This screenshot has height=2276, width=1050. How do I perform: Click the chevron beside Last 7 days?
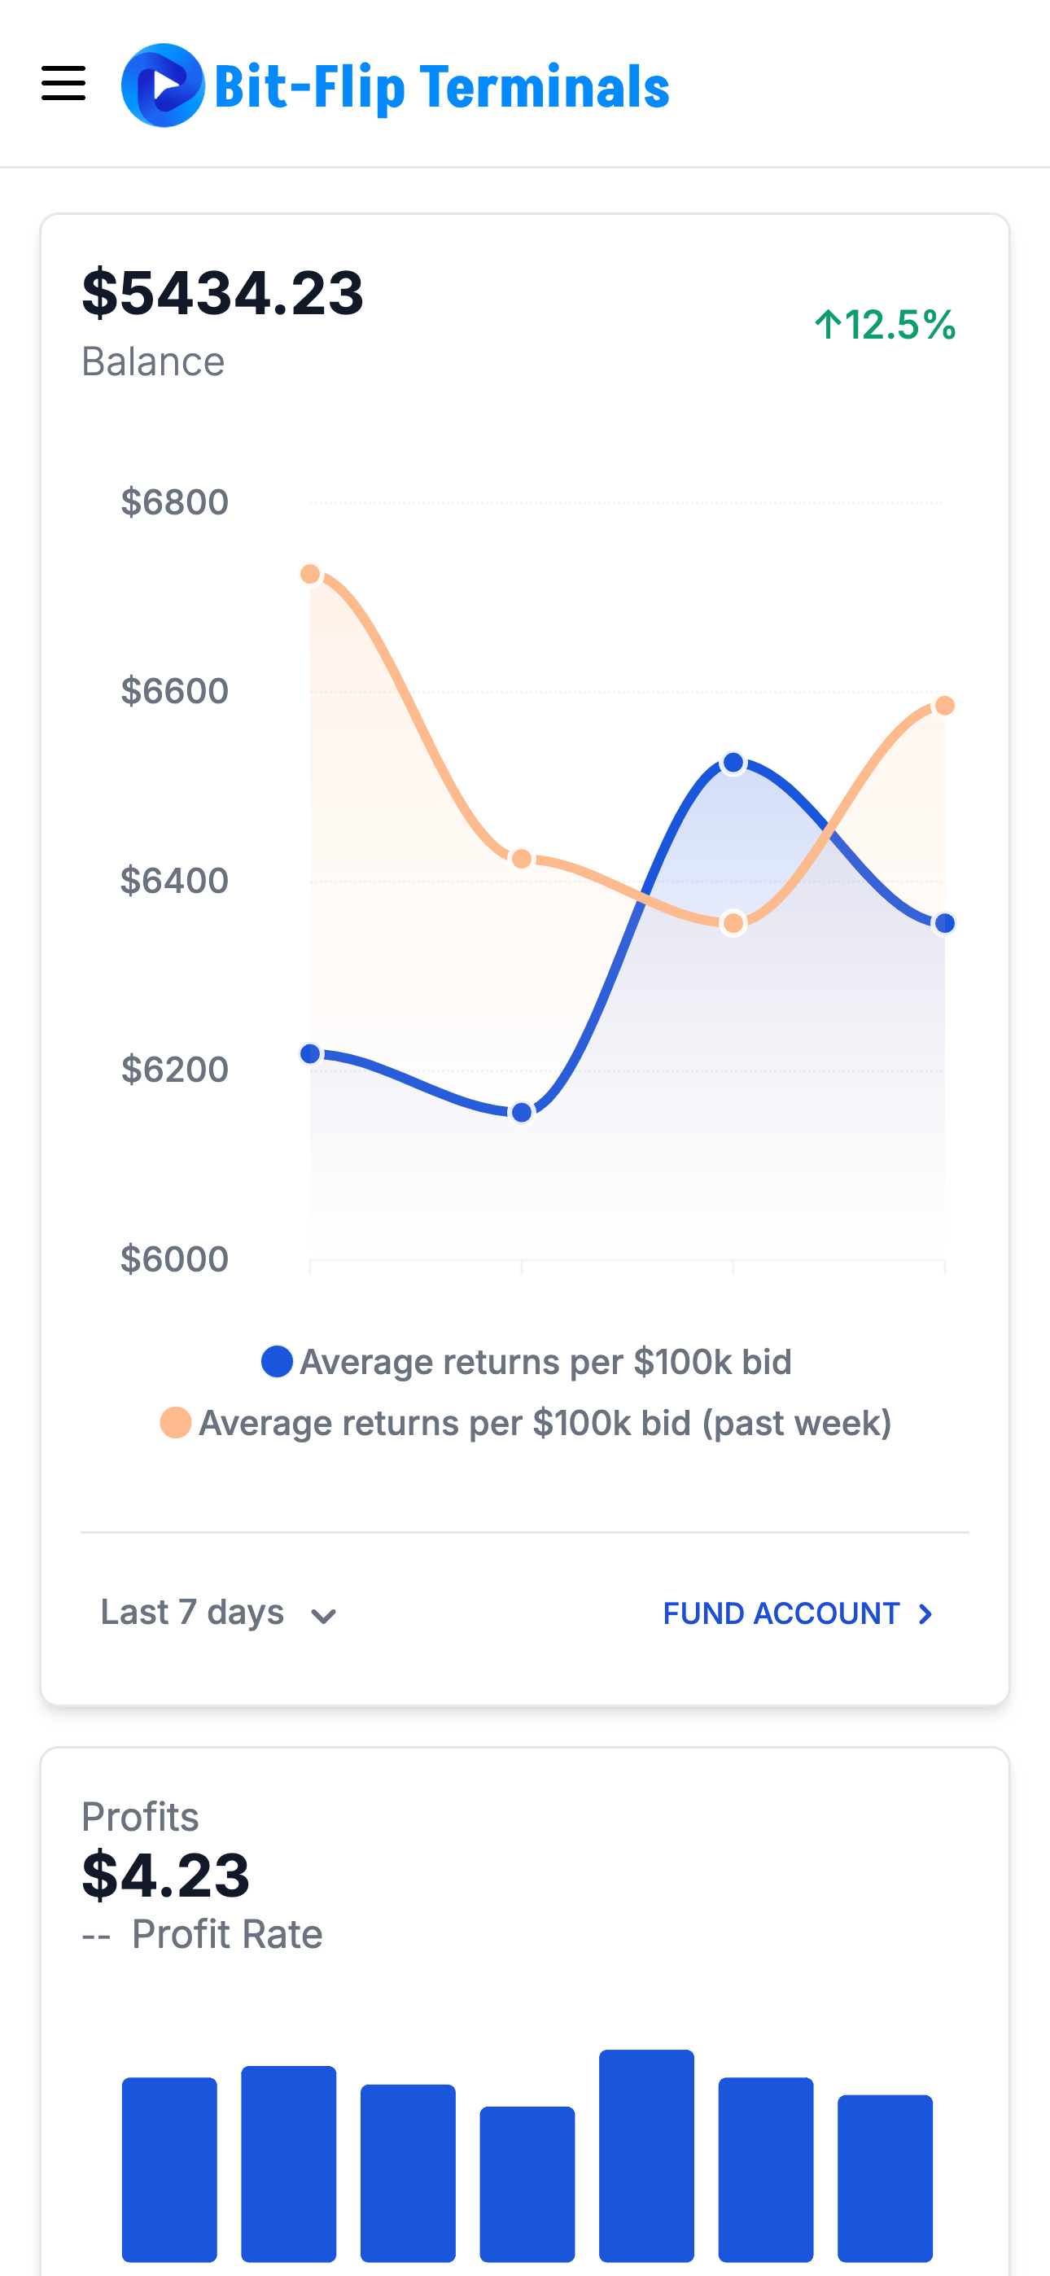click(x=323, y=1616)
